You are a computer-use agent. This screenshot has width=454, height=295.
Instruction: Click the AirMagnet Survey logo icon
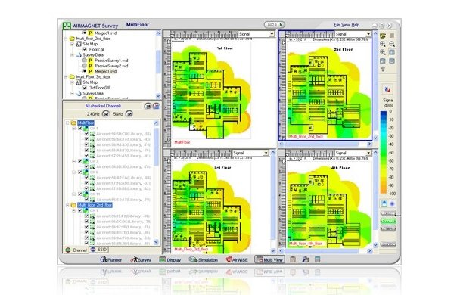point(67,26)
